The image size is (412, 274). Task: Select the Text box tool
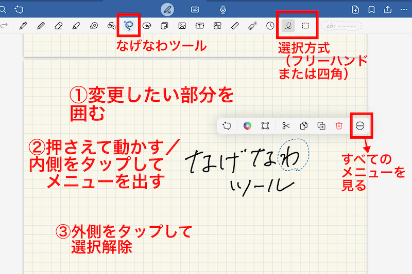(199, 25)
